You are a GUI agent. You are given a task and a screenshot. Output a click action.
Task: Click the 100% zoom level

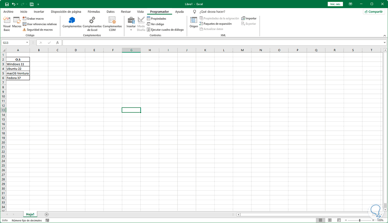click(x=380, y=220)
